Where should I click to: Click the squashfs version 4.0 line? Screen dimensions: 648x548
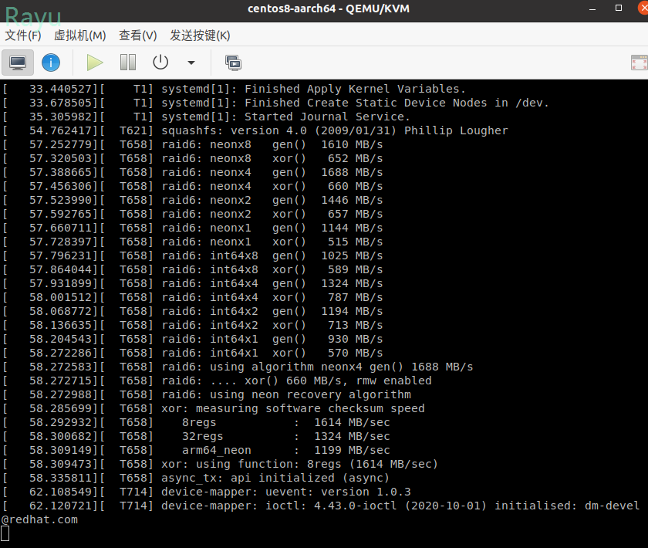click(x=255, y=130)
